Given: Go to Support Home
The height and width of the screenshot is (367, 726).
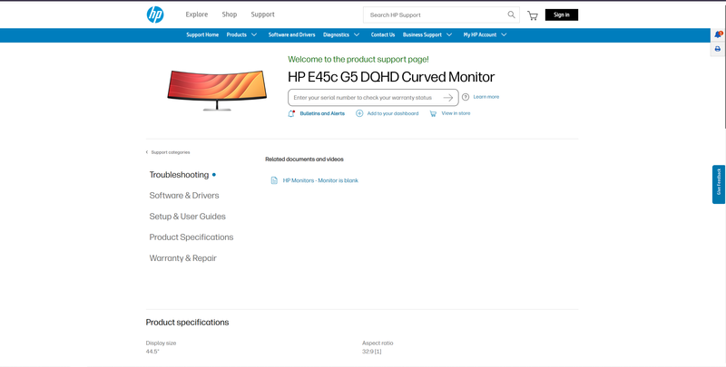Looking at the screenshot, I should point(202,34).
